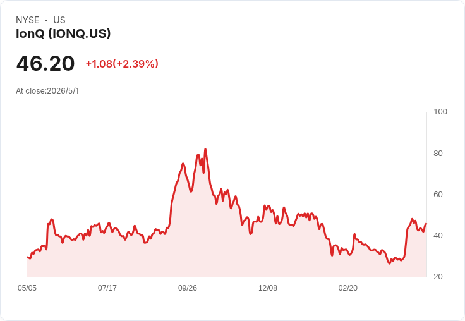Select the 09/26 date on x-axis
The height and width of the screenshot is (321, 465).
point(188,288)
